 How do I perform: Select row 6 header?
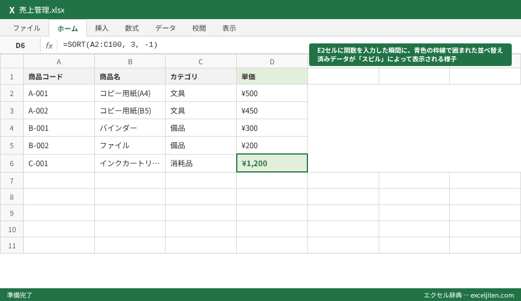click(x=12, y=163)
